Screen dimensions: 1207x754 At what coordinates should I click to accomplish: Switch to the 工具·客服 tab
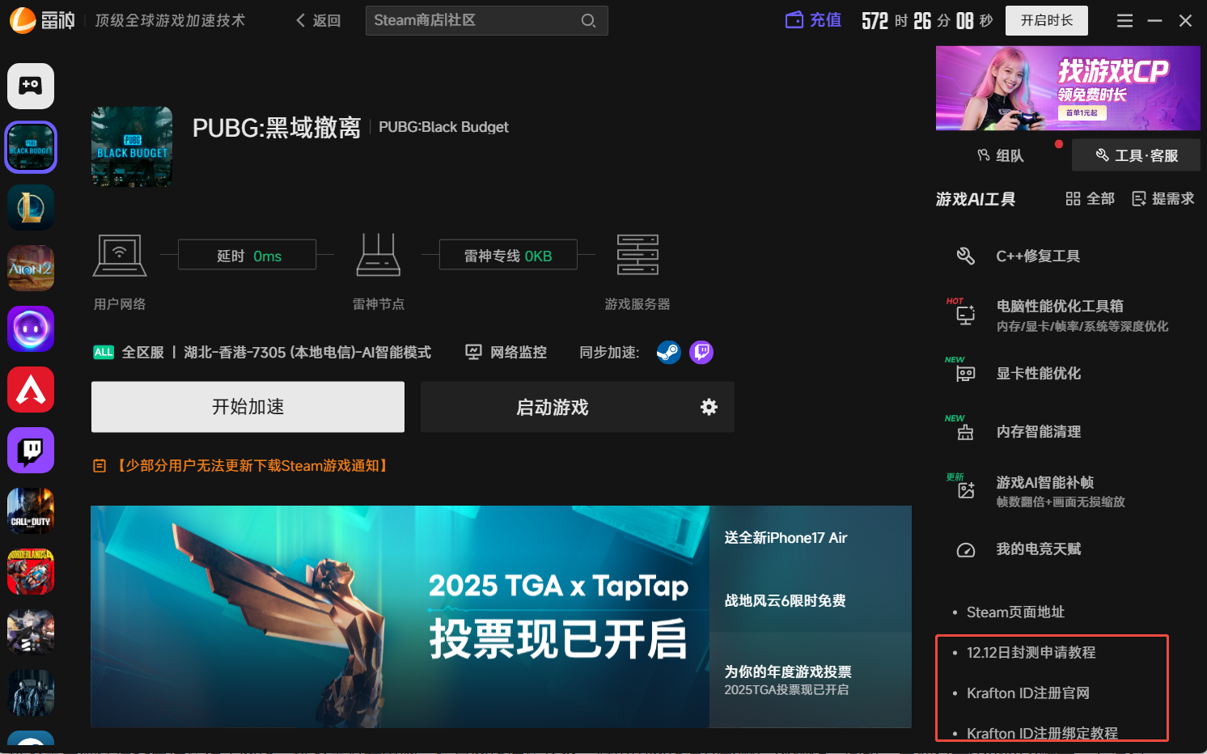point(1137,155)
